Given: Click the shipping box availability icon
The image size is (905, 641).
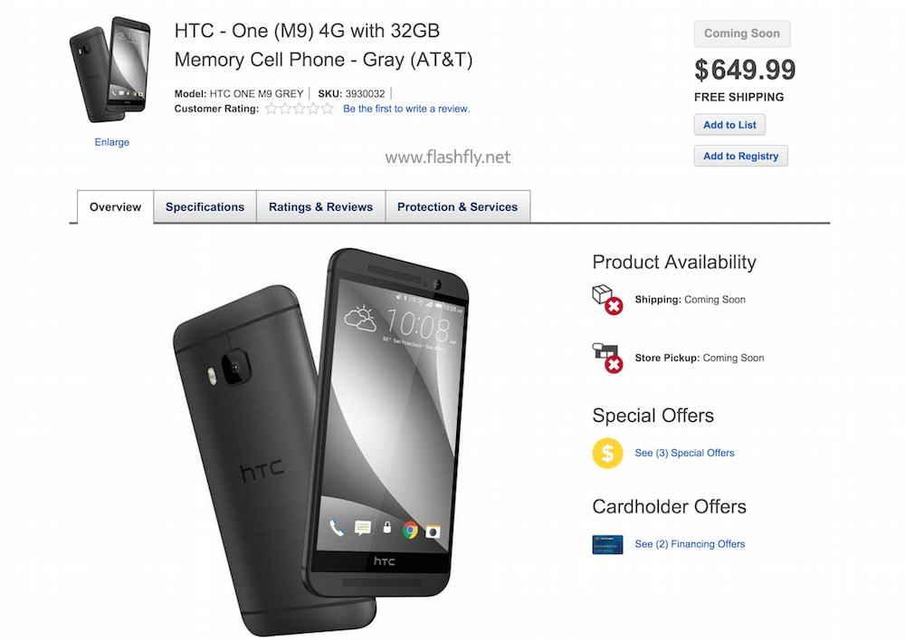Looking at the screenshot, I should pos(606,300).
